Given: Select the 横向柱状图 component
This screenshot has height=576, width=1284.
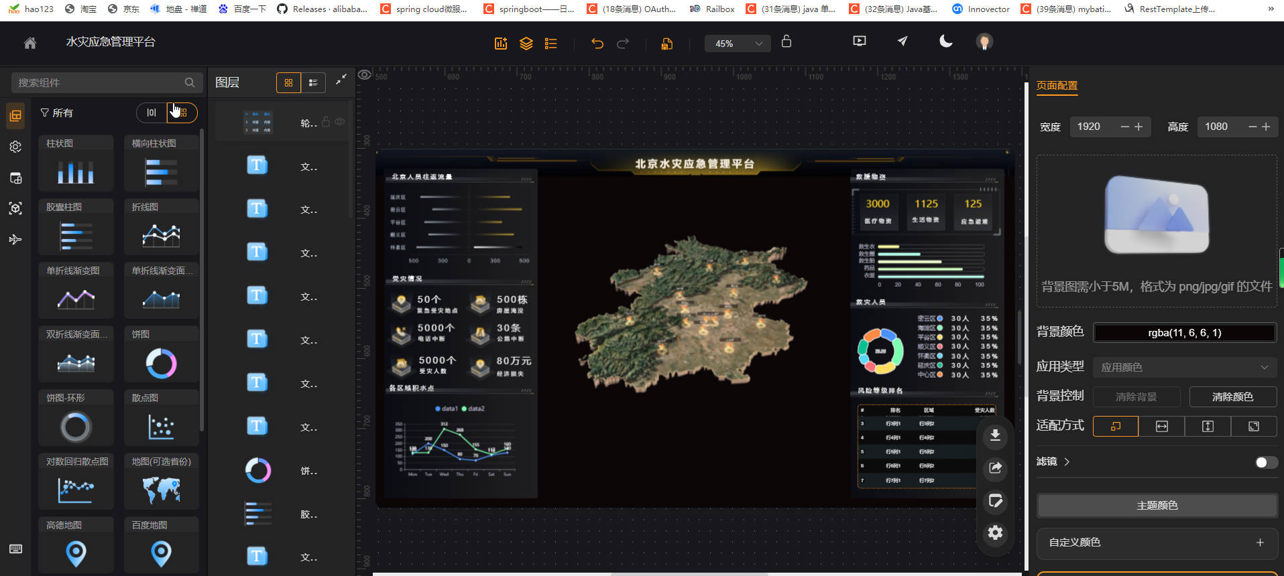Looking at the screenshot, I should [162, 163].
